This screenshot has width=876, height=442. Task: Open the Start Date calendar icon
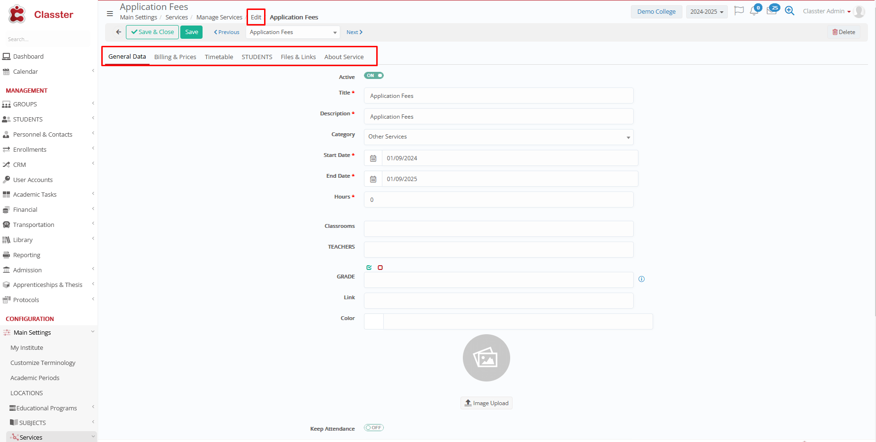[x=373, y=158]
